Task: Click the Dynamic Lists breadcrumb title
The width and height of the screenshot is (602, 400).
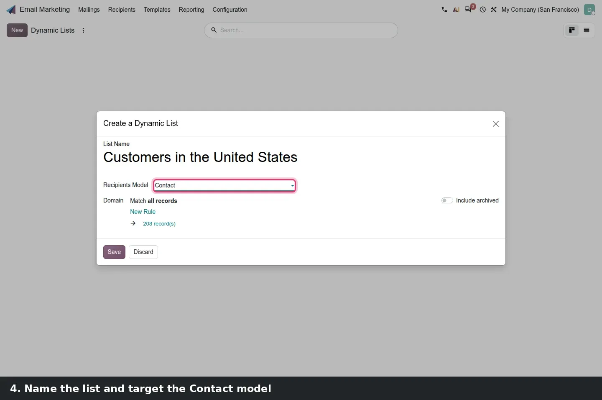Action: tap(53, 30)
